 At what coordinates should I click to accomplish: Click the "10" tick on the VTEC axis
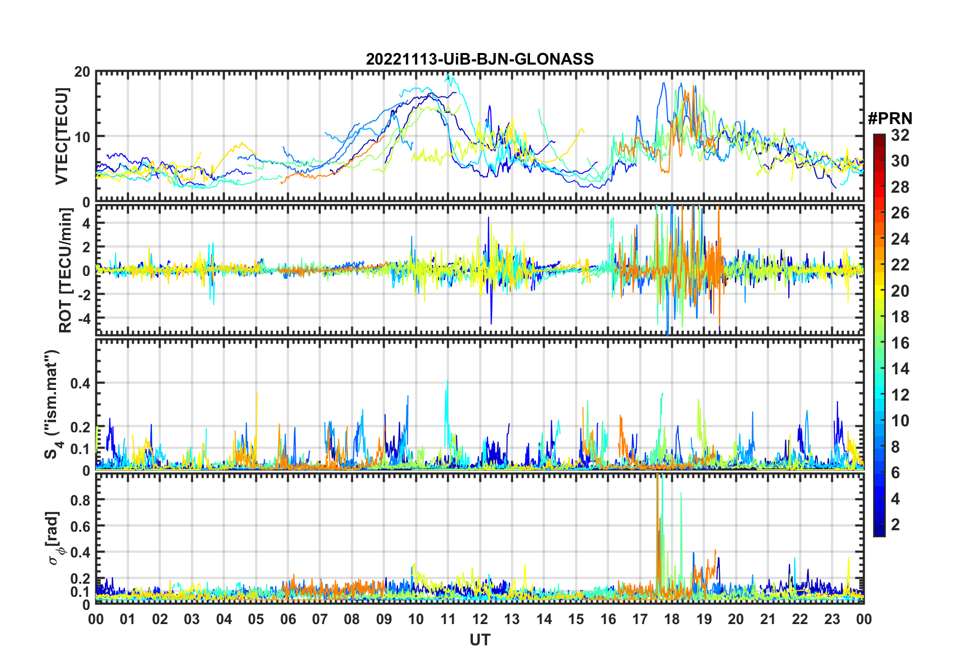82,137
